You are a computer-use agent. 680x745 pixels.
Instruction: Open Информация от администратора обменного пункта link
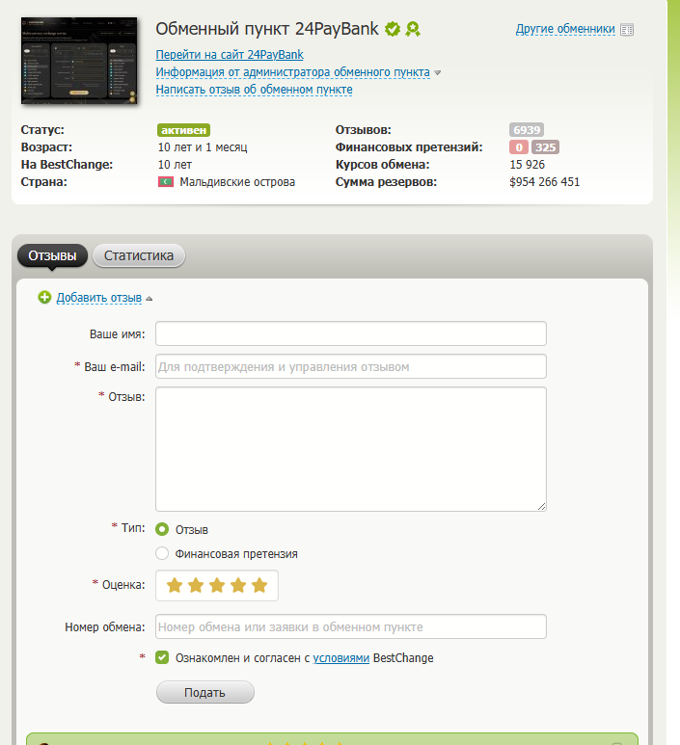click(x=293, y=72)
